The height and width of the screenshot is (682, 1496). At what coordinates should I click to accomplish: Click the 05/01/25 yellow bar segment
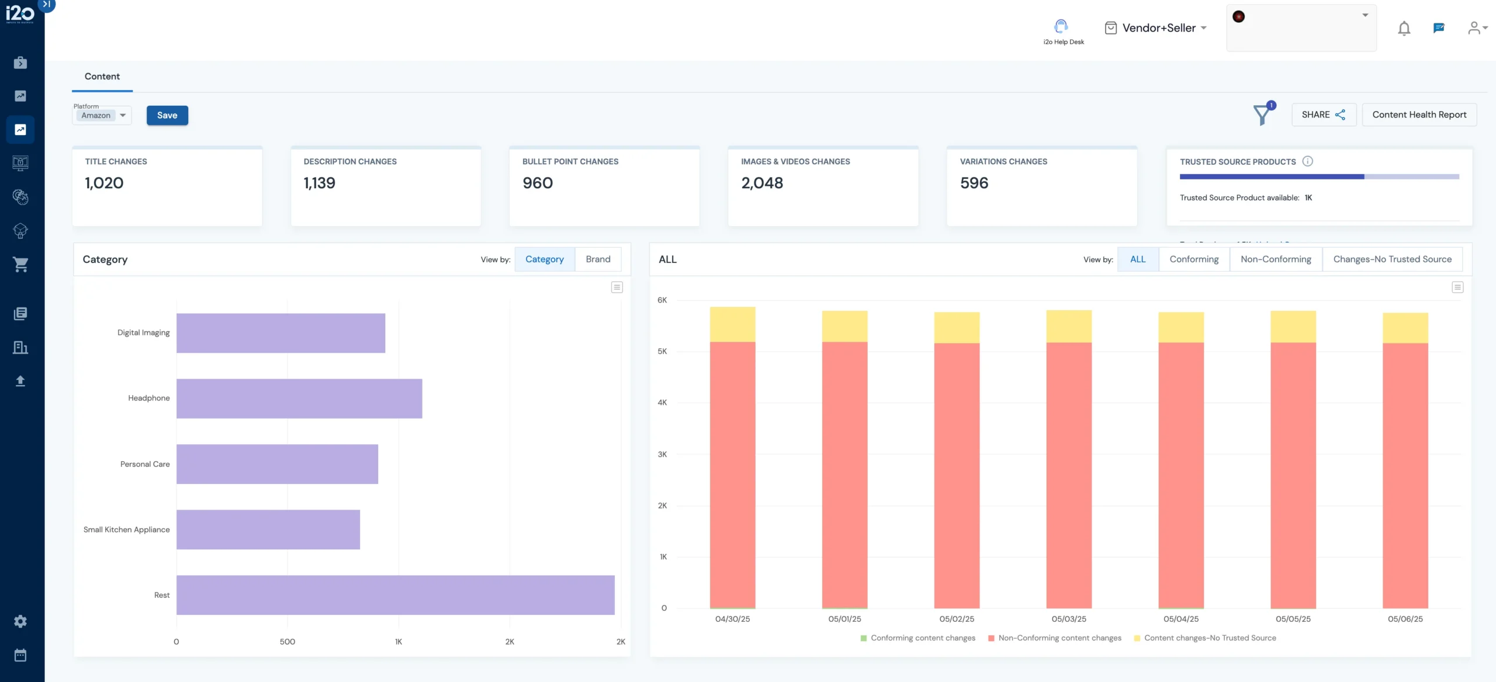point(844,327)
